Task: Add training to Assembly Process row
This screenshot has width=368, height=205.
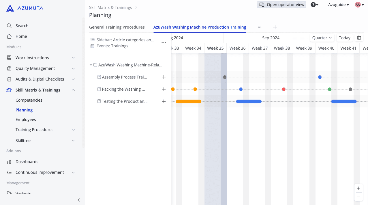Action: [x=164, y=77]
